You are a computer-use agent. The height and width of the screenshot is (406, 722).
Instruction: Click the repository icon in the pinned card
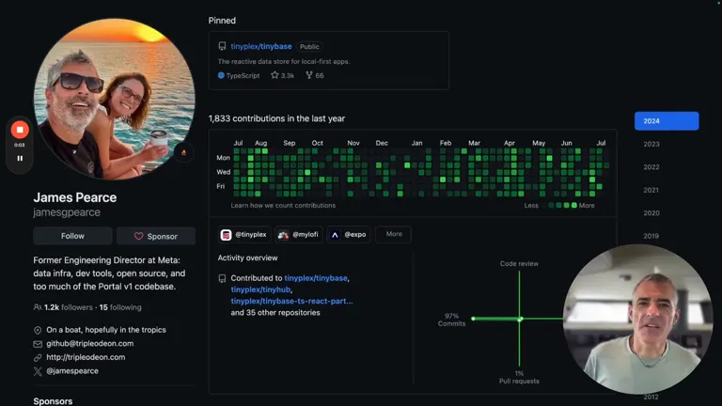point(222,46)
